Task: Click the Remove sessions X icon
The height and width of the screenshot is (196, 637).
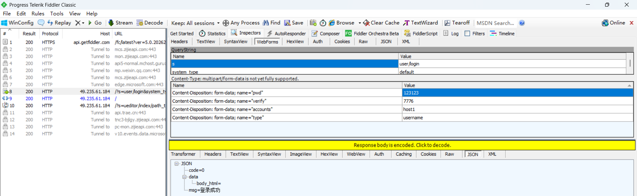Action: pos(78,23)
